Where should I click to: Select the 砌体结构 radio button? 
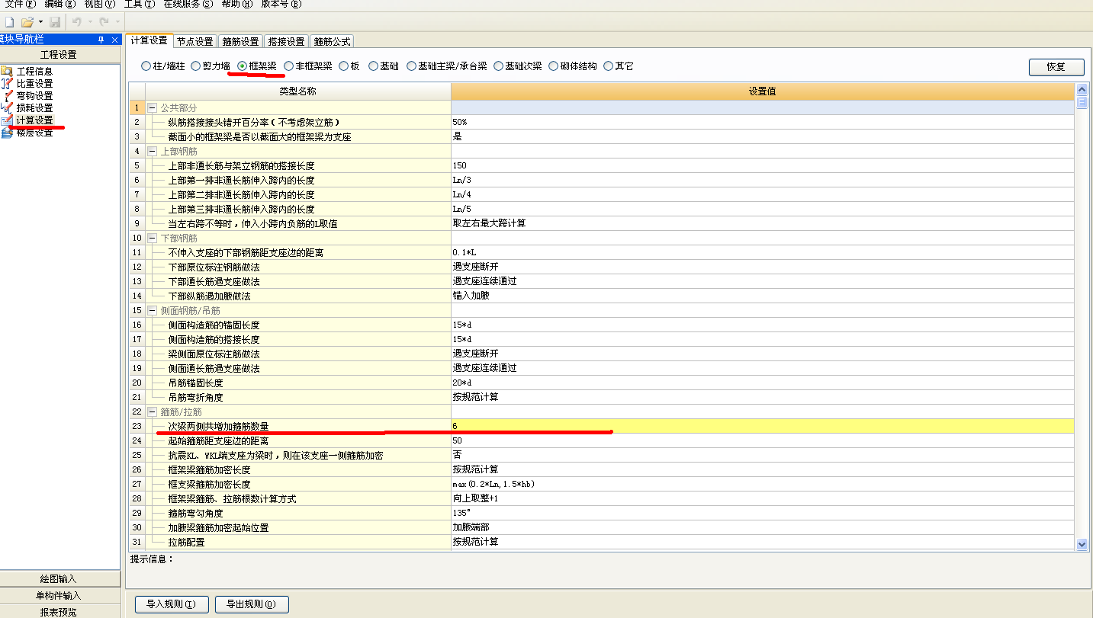[x=554, y=66]
